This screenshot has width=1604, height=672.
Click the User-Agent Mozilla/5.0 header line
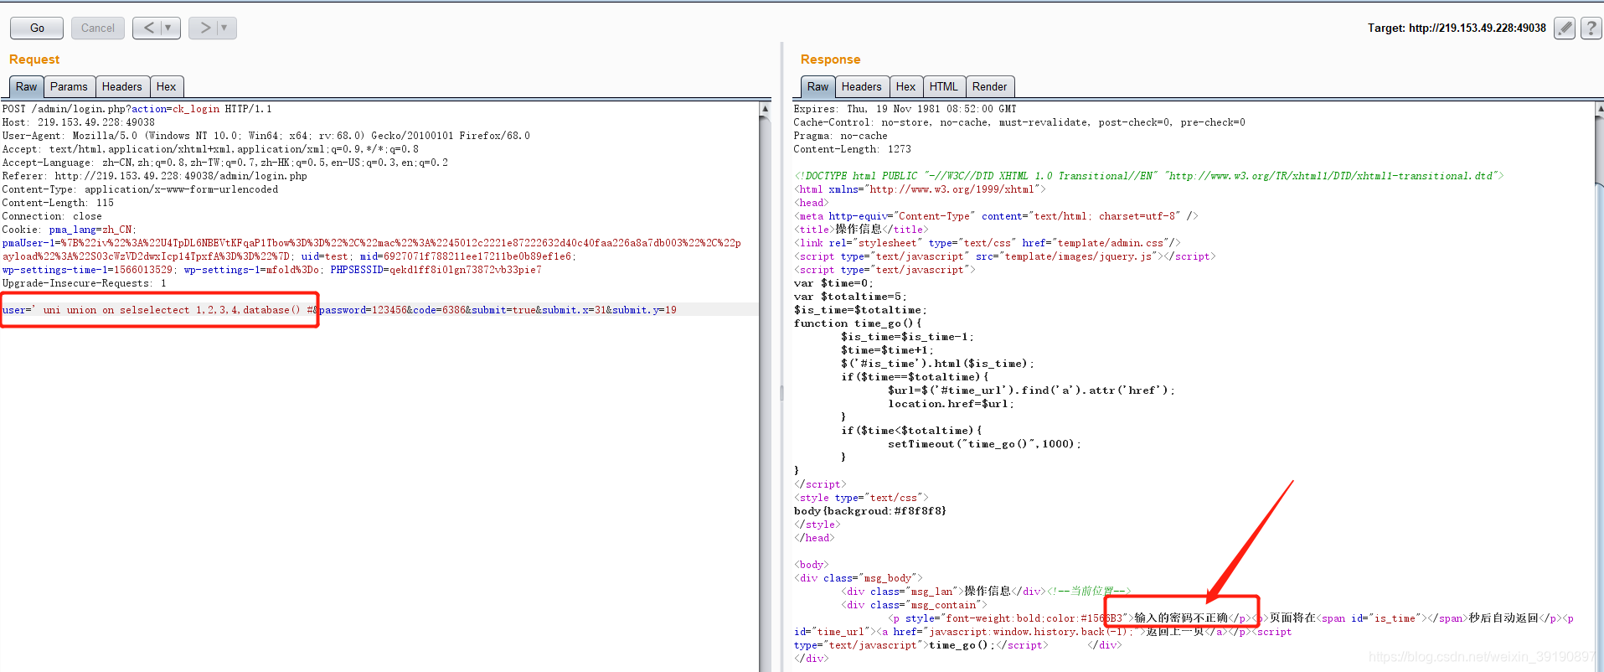click(266, 136)
